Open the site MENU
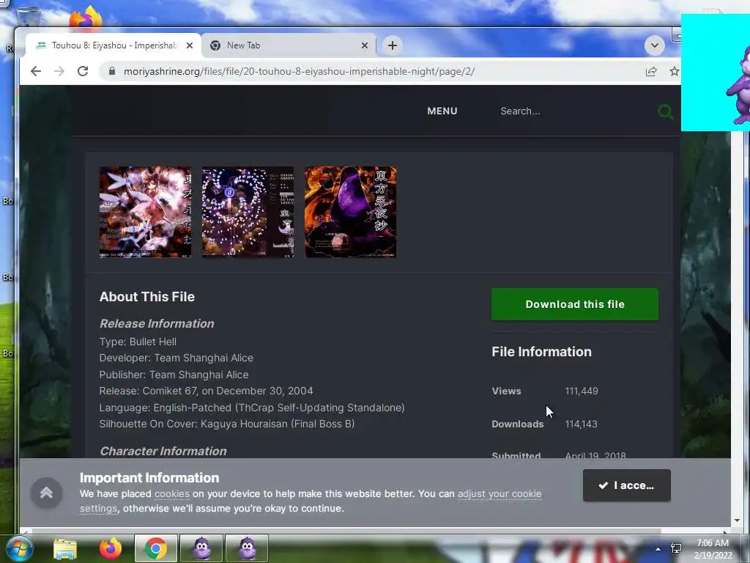Screen dimensions: 750x563 click(x=442, y=111)
